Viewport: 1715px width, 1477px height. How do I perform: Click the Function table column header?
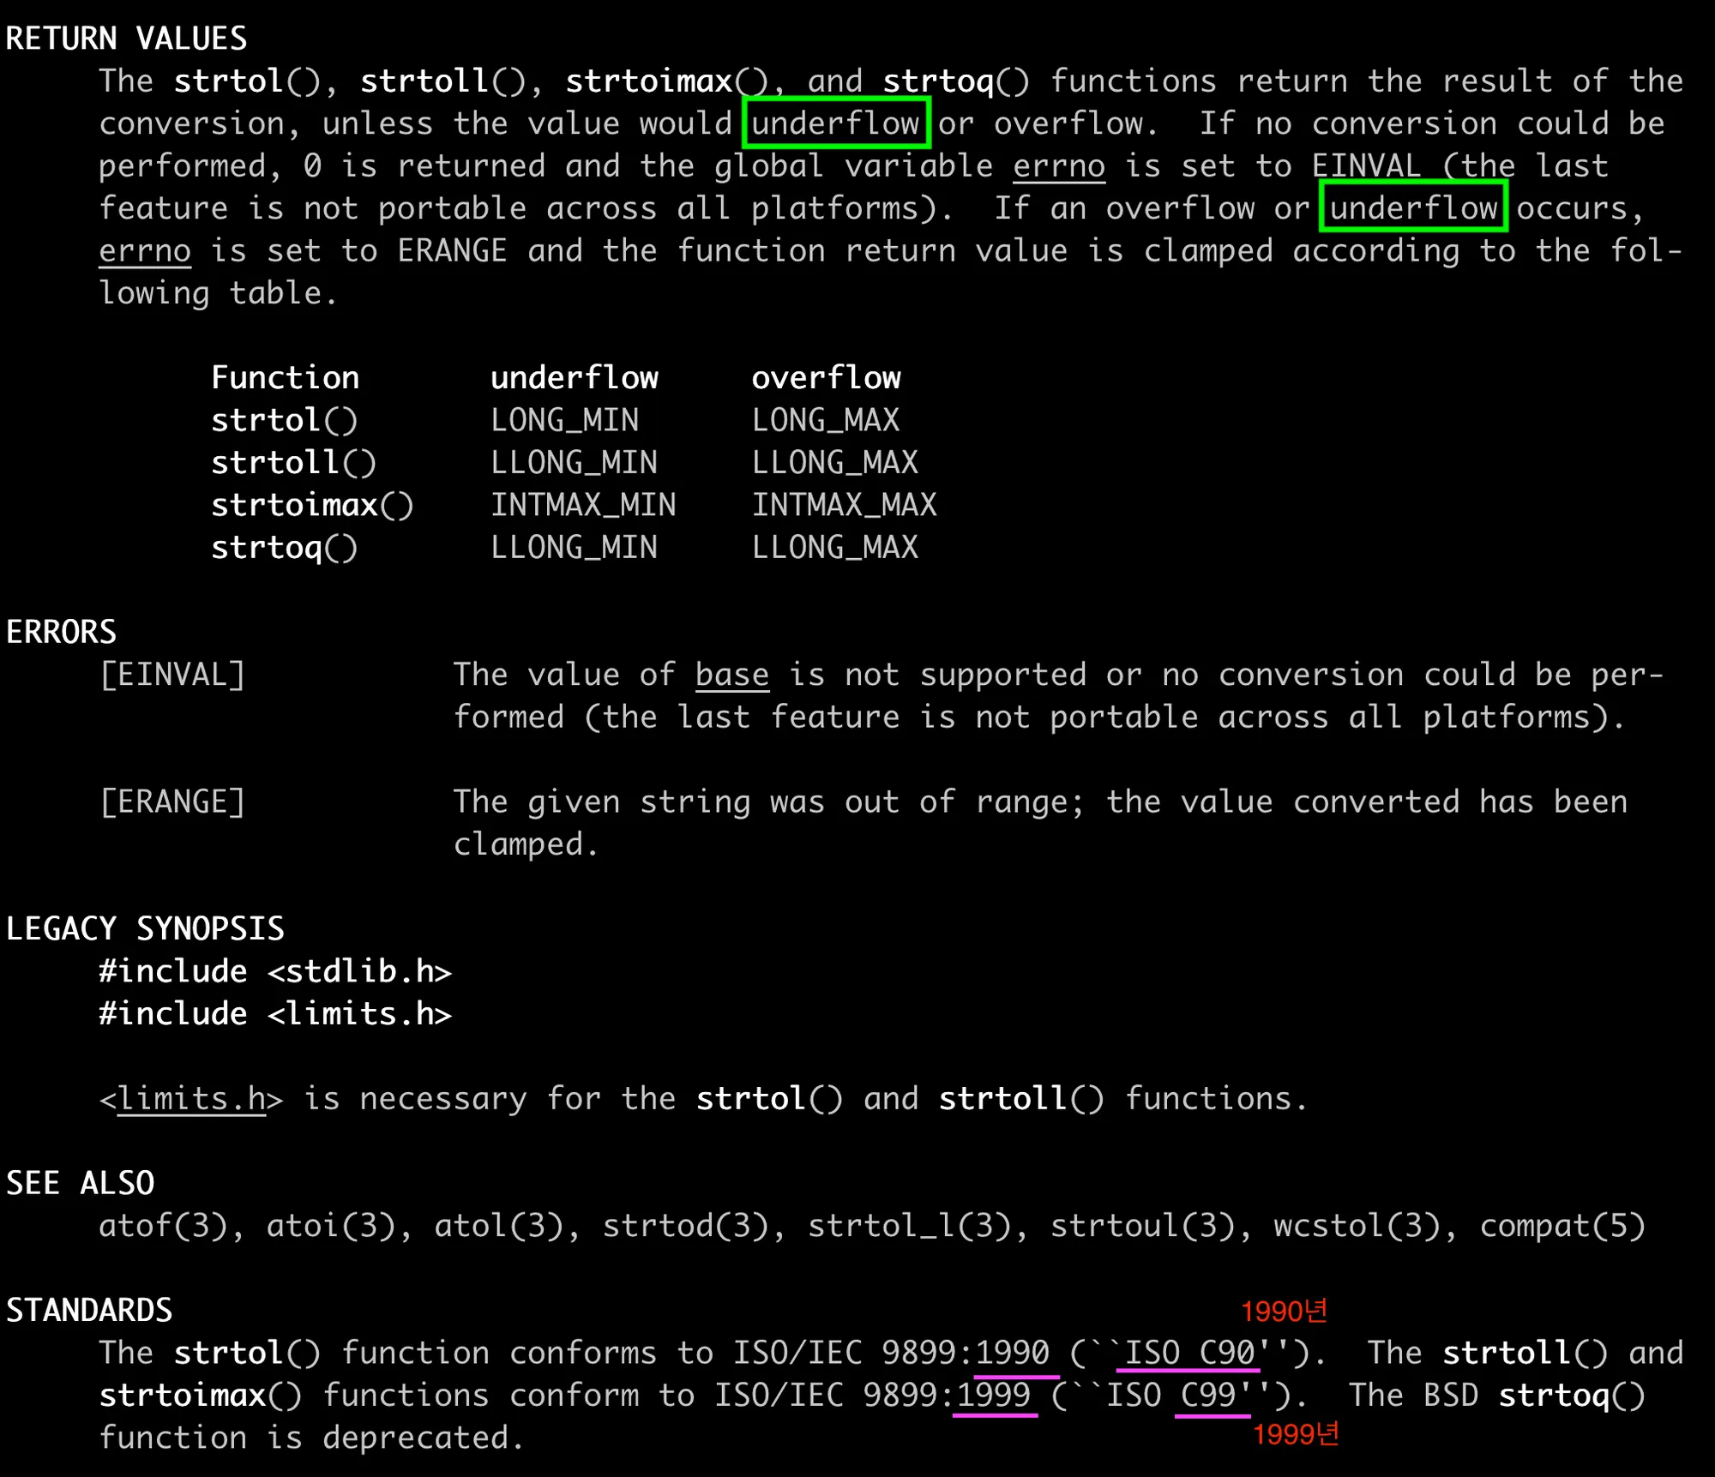[x=285, y=378]
